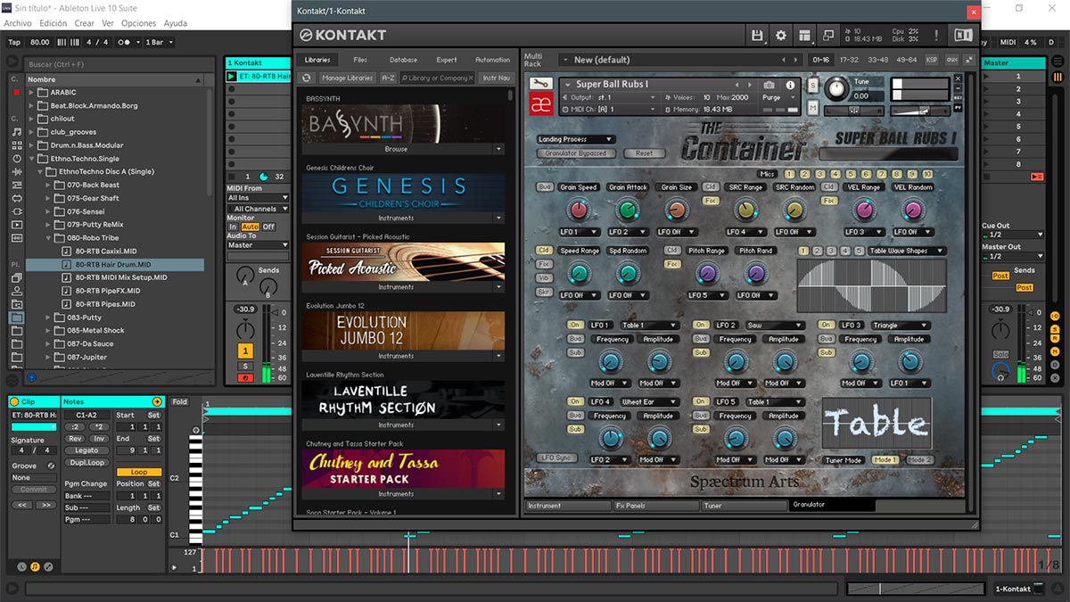The width and height of the screenshot is (1070, 602).
Task: Click the Kontakt minimized view icon
Action: coord(828,36)
